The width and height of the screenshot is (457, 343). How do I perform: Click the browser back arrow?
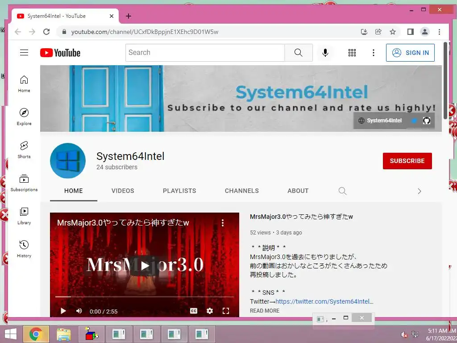pyautogui.click(x=18, y=32)
